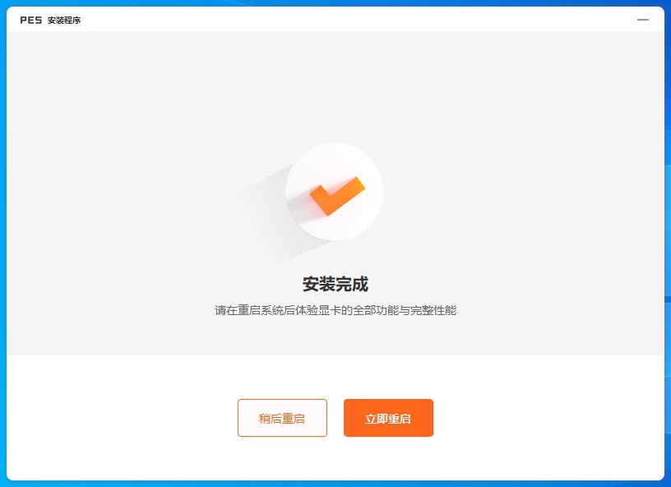This screenshot has width=671, height=487.
Task: Minimize the PES installer window
Action: (x=643, y=20)
